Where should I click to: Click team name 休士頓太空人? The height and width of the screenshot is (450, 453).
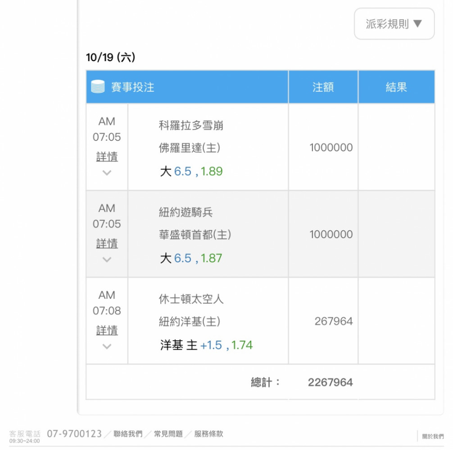pyautogui.click(x=191, y=299)
